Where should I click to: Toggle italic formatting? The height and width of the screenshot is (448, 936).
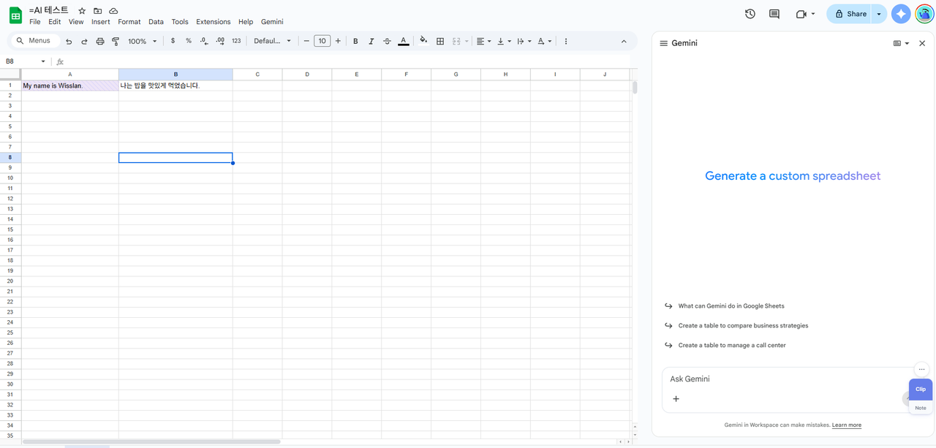pyautogui.click(x=371, y=42)
